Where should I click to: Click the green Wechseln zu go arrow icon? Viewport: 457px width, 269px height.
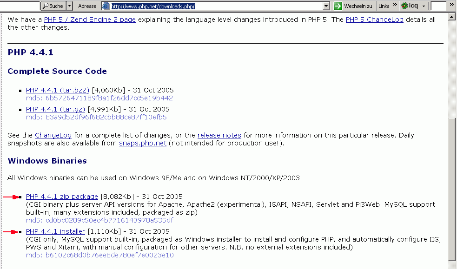pos(338,6)
